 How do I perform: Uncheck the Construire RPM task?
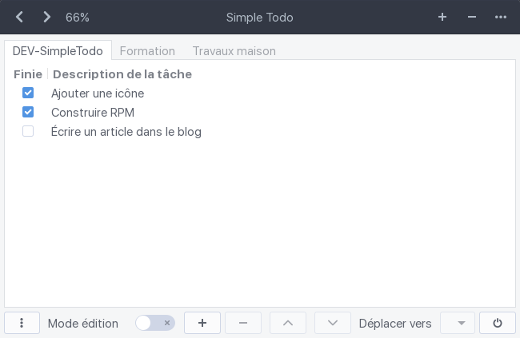(28, 112)
